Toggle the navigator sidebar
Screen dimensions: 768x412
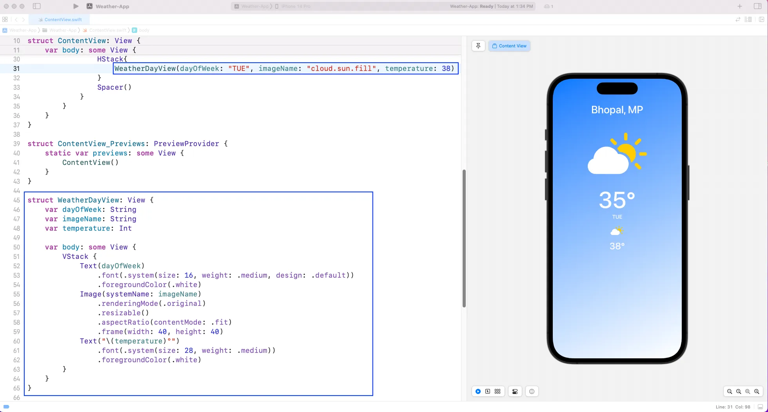click(36, 6)
